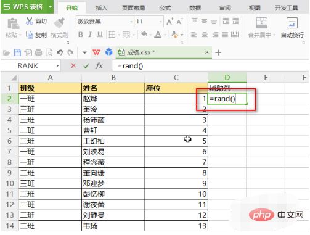Click the distributed alignment icon

tap(235, 35)
